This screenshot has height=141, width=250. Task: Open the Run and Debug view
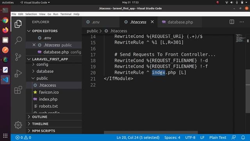click(x=18, y=74)
